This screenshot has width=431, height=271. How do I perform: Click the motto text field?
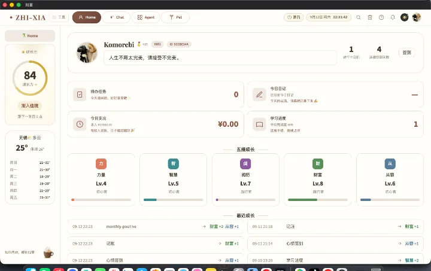click(x=220, y=58)
